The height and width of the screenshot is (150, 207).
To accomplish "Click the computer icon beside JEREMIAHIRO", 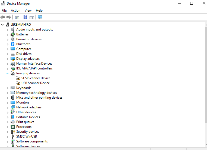I will pos(8,25).
